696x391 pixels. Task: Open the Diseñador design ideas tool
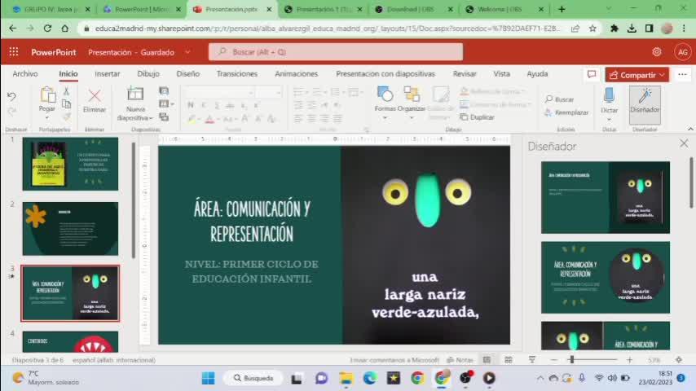tap(644, 100)
